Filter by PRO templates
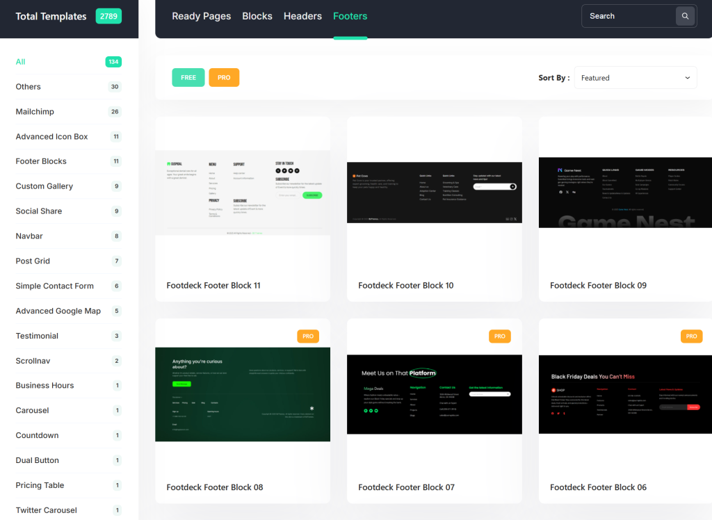712x520 pixels. [224, 77]
